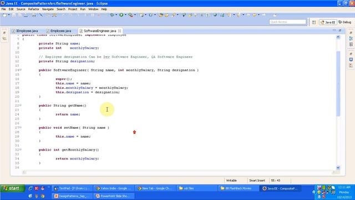Open dropdown beside yellow Back arrow
The image size is (355, 200).
click(x=258, y=15)
